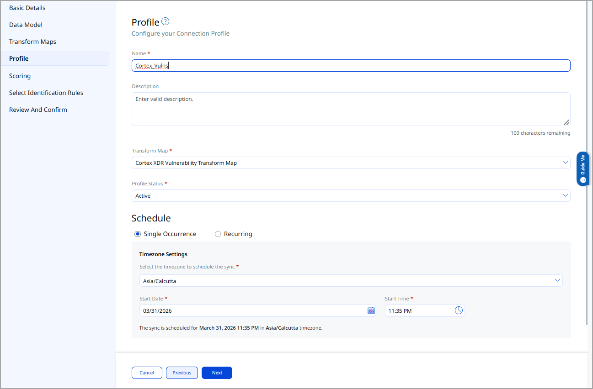This screenshot has height=389, width=593.
Task: Open the Data Model step
Action: point(26,25)
